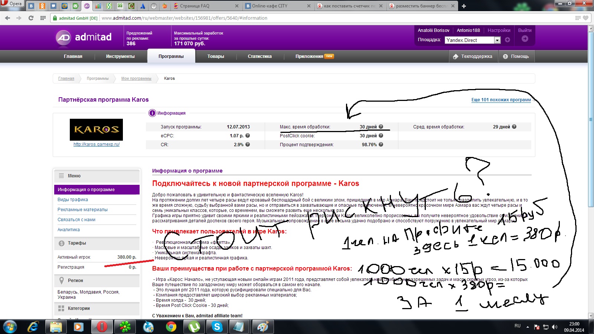Click the Тарифы section header

(x=97, y=243)
